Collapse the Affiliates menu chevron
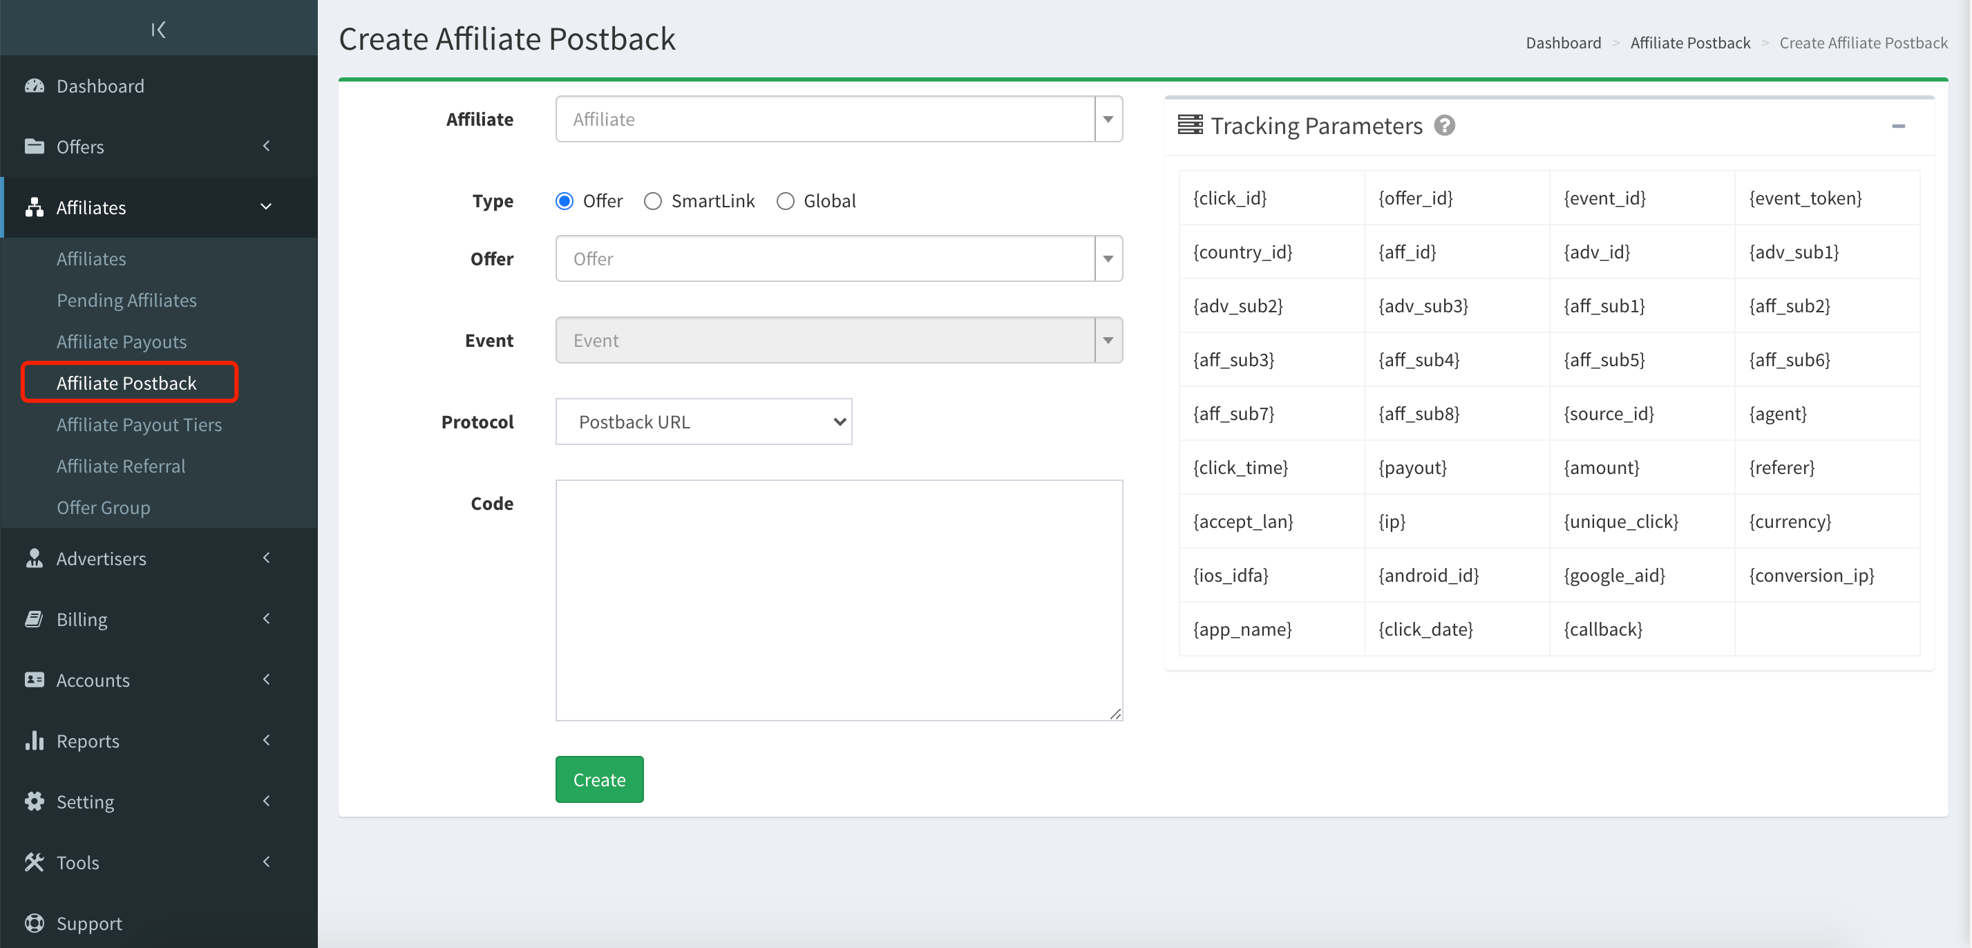The width and height of the screenshot is (1972, 948). pos(267,206)
